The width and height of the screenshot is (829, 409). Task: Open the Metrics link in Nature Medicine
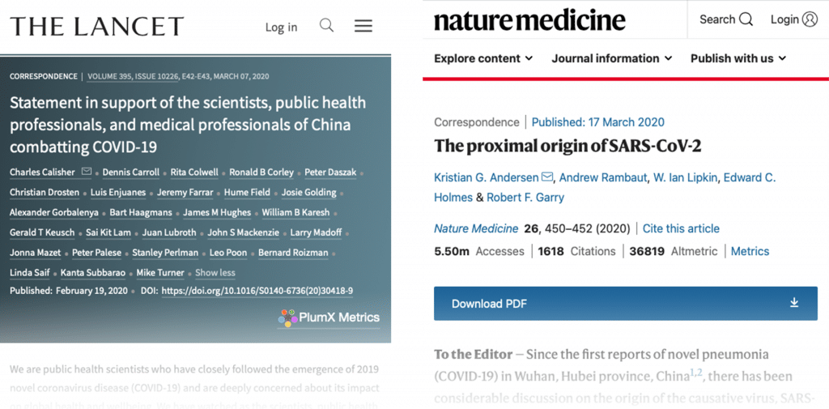pos(750,251)
